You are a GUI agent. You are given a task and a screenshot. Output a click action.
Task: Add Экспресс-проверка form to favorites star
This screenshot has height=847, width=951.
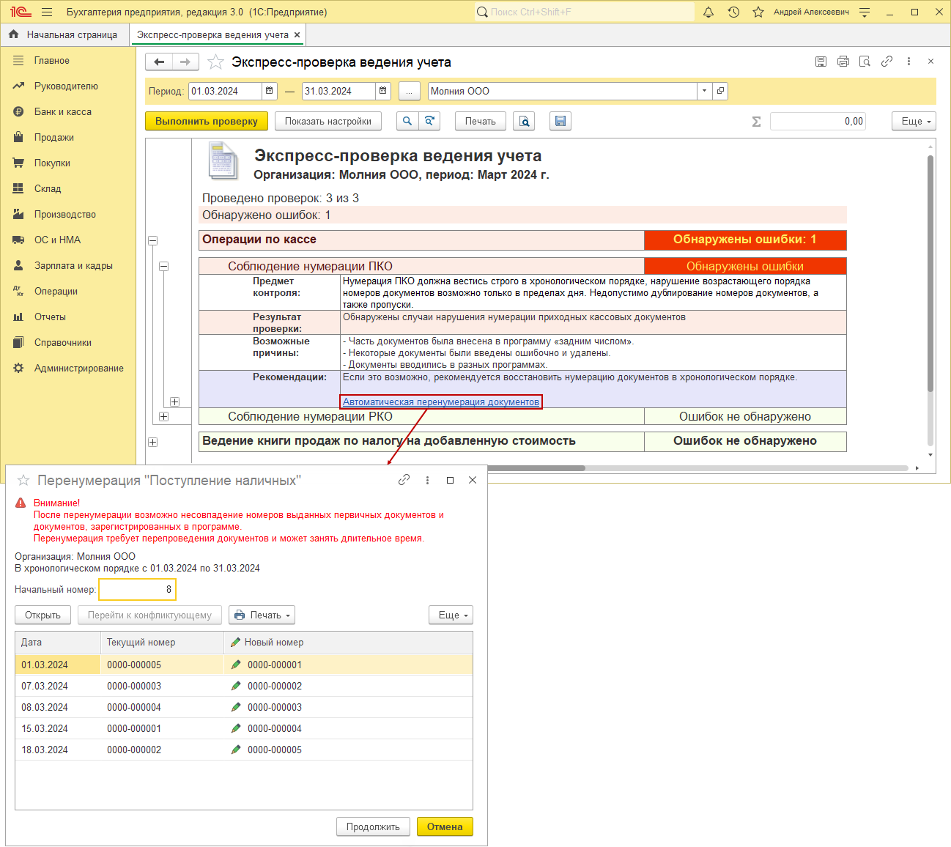215,62
